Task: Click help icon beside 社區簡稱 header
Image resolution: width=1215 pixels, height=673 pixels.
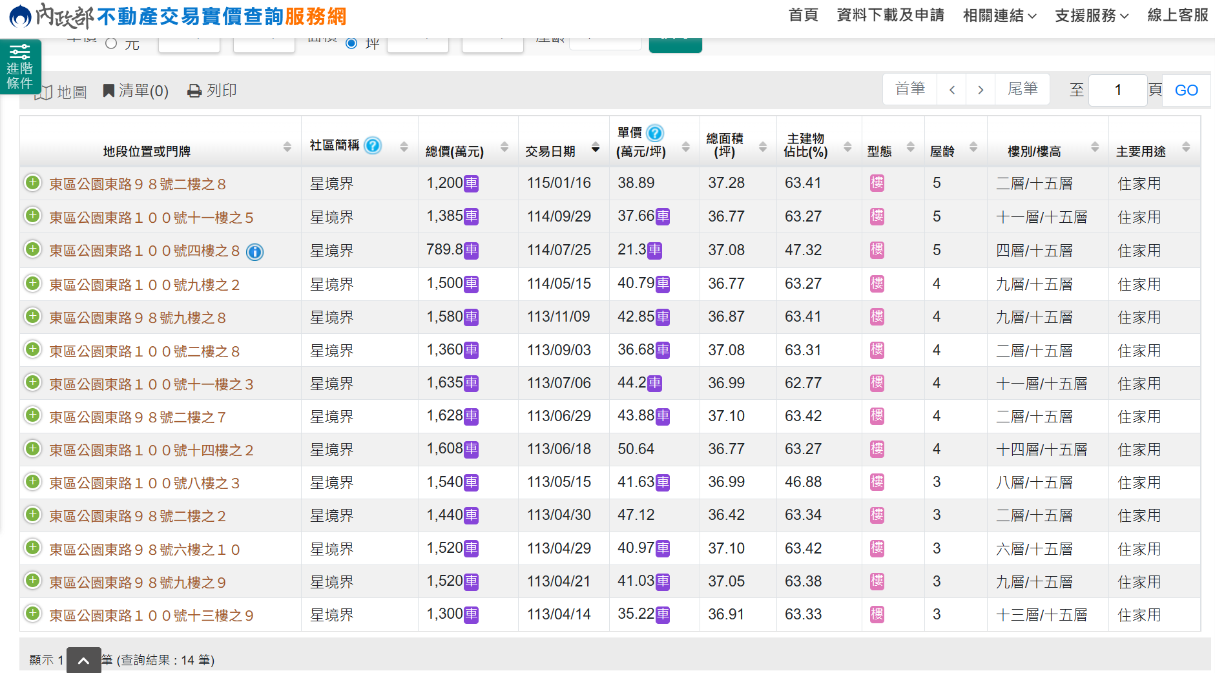Action: tap(373, 145)
